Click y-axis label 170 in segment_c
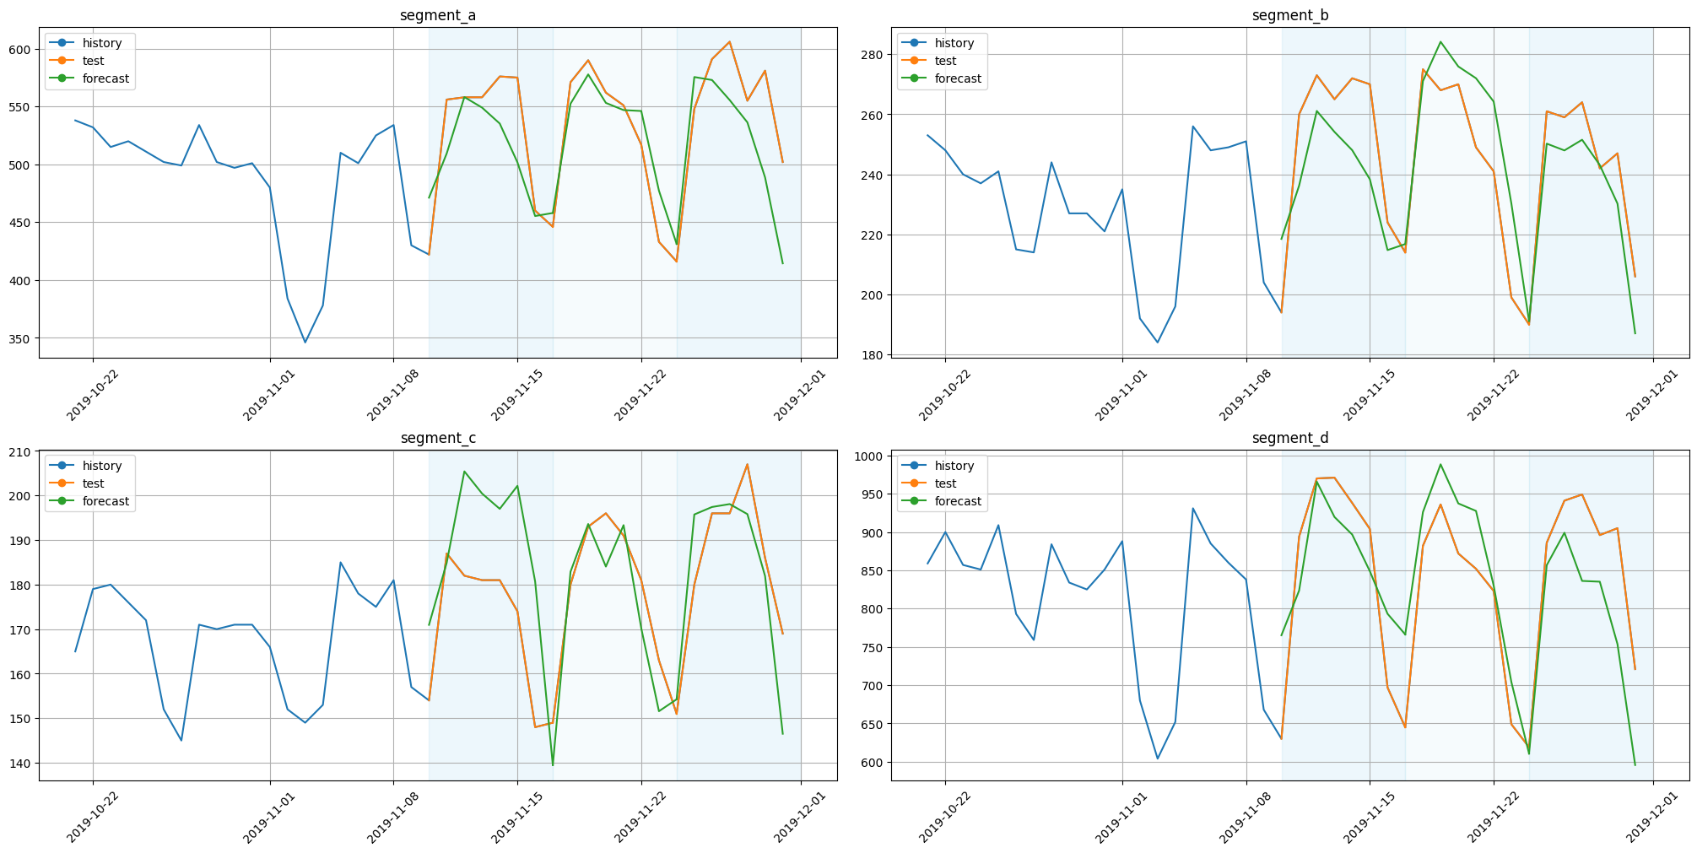Viewport: 1697px width, 853px height. (x=22, y=629)
